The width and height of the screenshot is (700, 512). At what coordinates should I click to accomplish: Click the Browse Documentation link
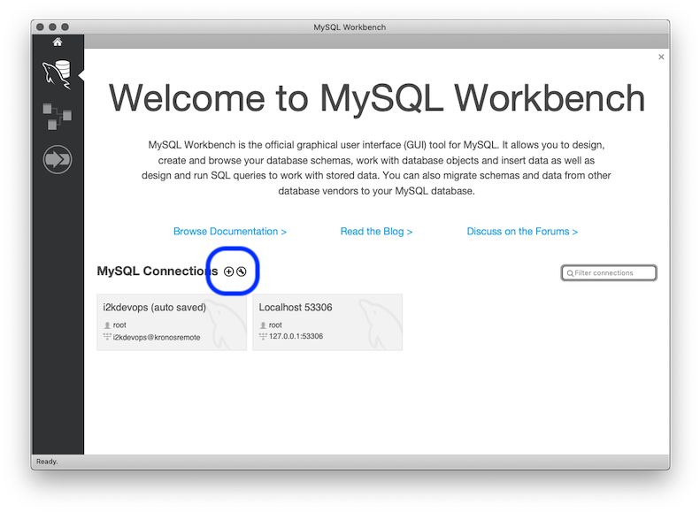pos(230,232)
